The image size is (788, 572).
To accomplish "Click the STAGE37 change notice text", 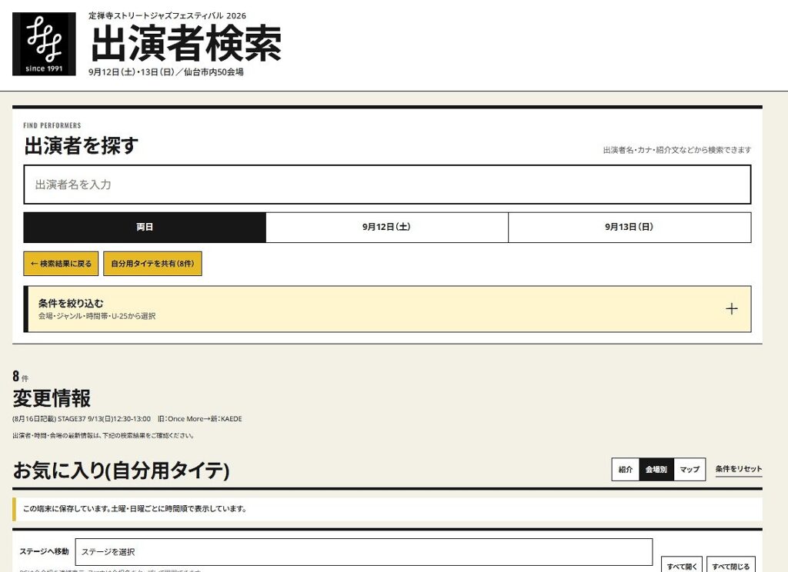I will coord(127,419).
